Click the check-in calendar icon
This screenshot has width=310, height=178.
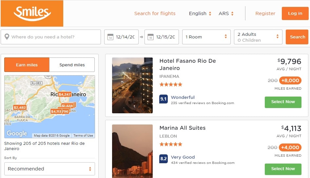[x=110, y=37]
